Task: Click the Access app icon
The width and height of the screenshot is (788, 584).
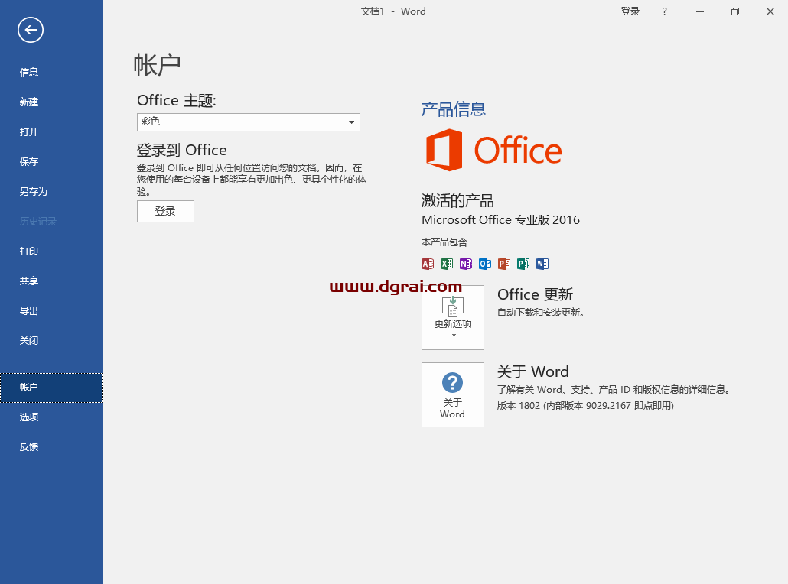Action: [428, 264]
